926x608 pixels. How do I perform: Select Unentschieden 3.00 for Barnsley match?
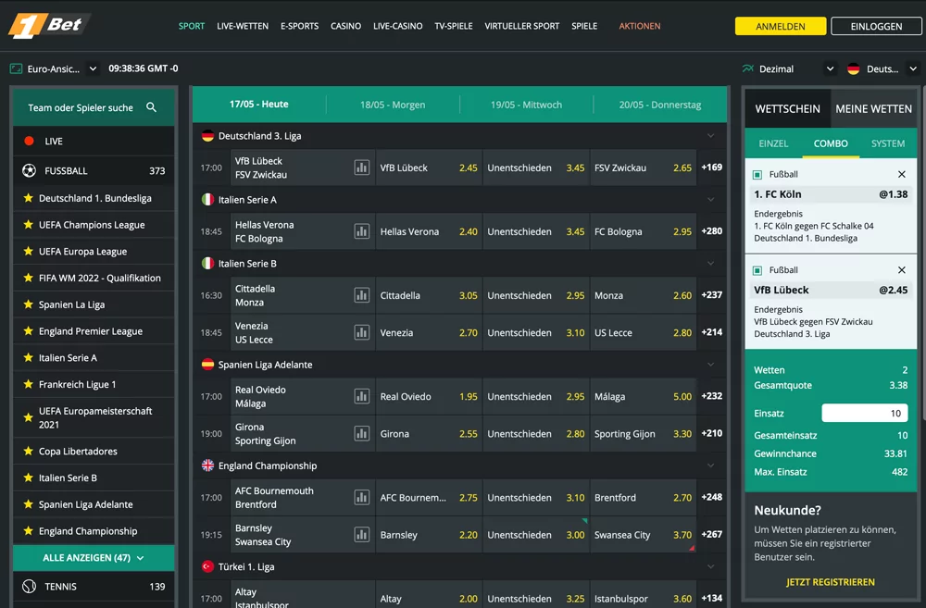tap(535, 535)
